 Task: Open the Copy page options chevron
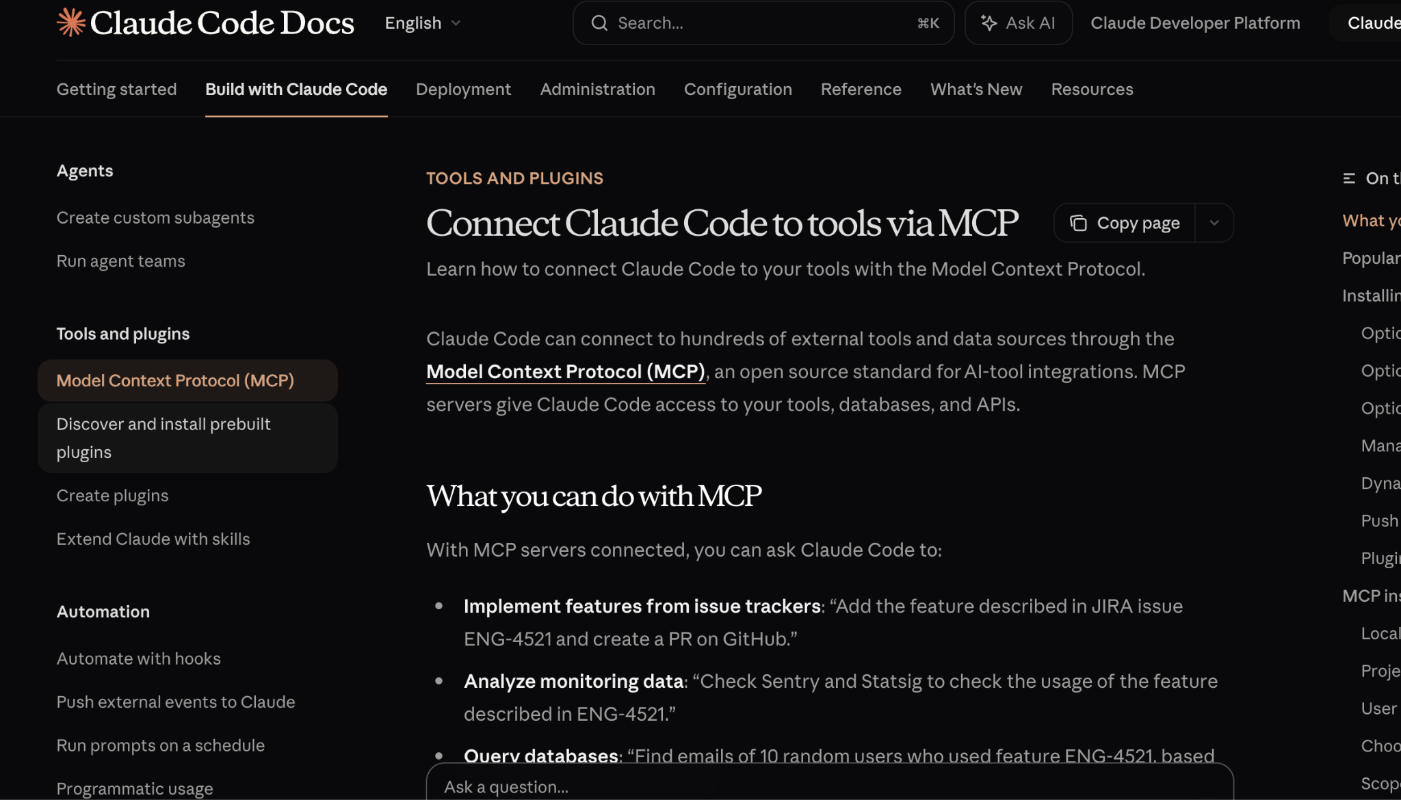coord(1215,223)
